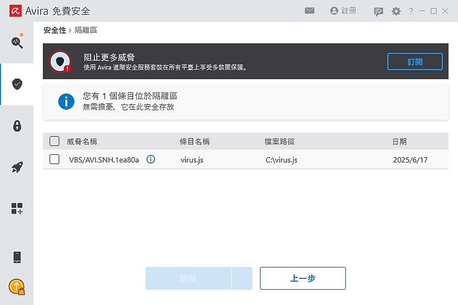This screenshot has height=305, width=458.
Task: Click the info icon next to VBS/AVI.SNH.1ea80a
Action: pyautogui.click(x=151, y=160)
